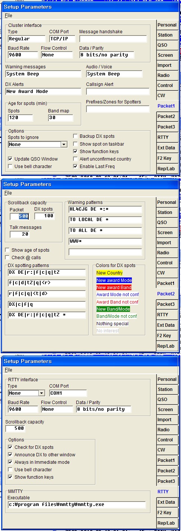
Task: Switch to Personal tab in Packet1 window
Action: click(167, 25)
